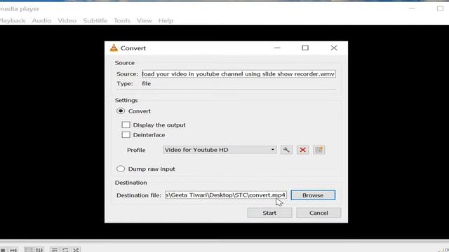This screenshot has height=252, width=449.
Task: Toggle fullscreen button in VLC bottom toolbar
Action: pos(28,250)
